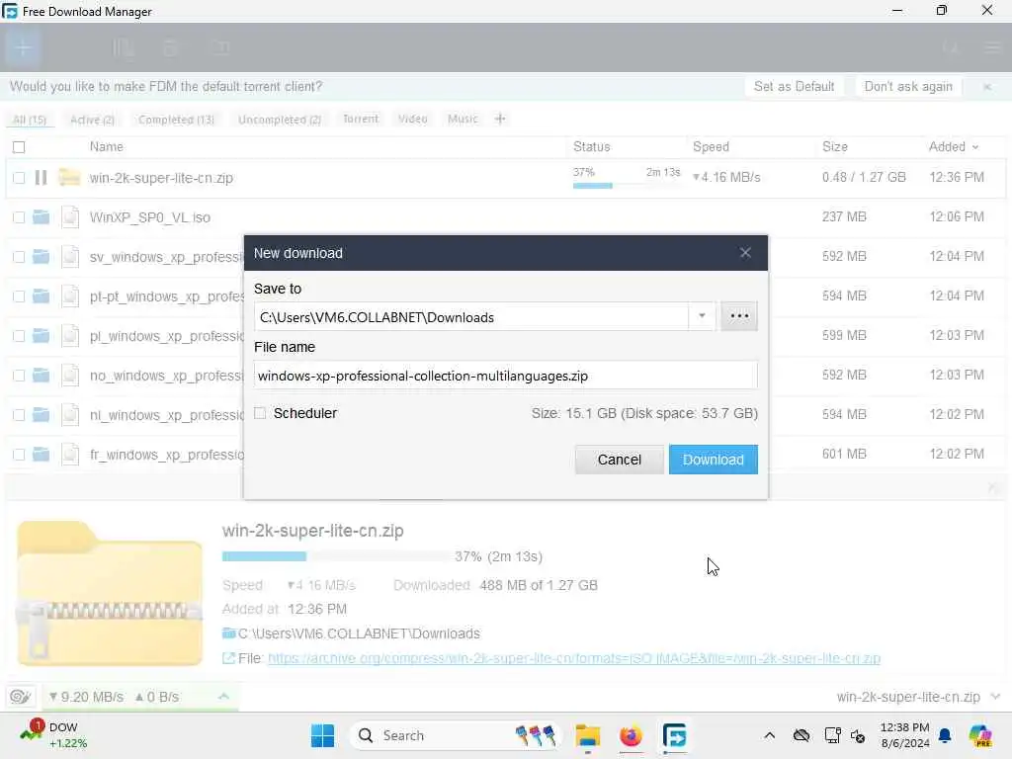
Task: Click the external link icon beside File
Action: (228, 658)
